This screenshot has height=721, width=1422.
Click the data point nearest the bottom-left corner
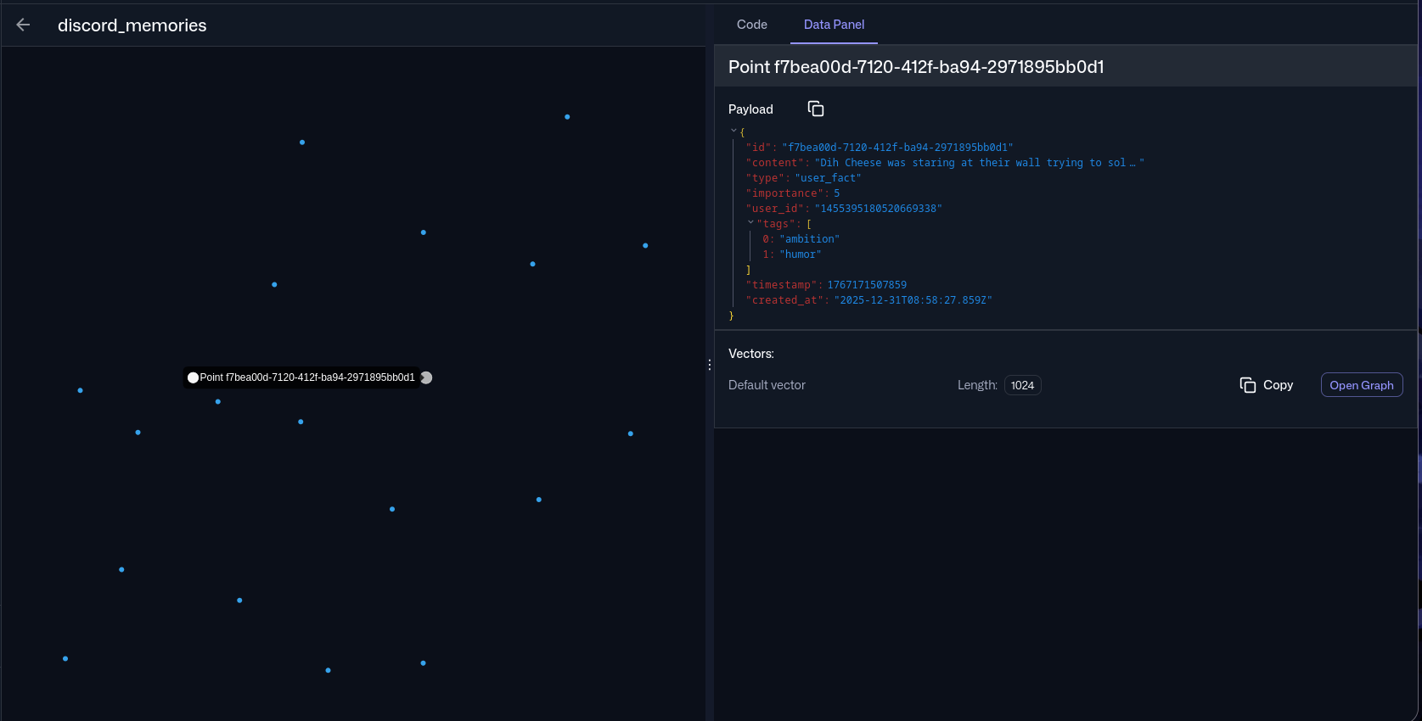click(x=65, y=659)
